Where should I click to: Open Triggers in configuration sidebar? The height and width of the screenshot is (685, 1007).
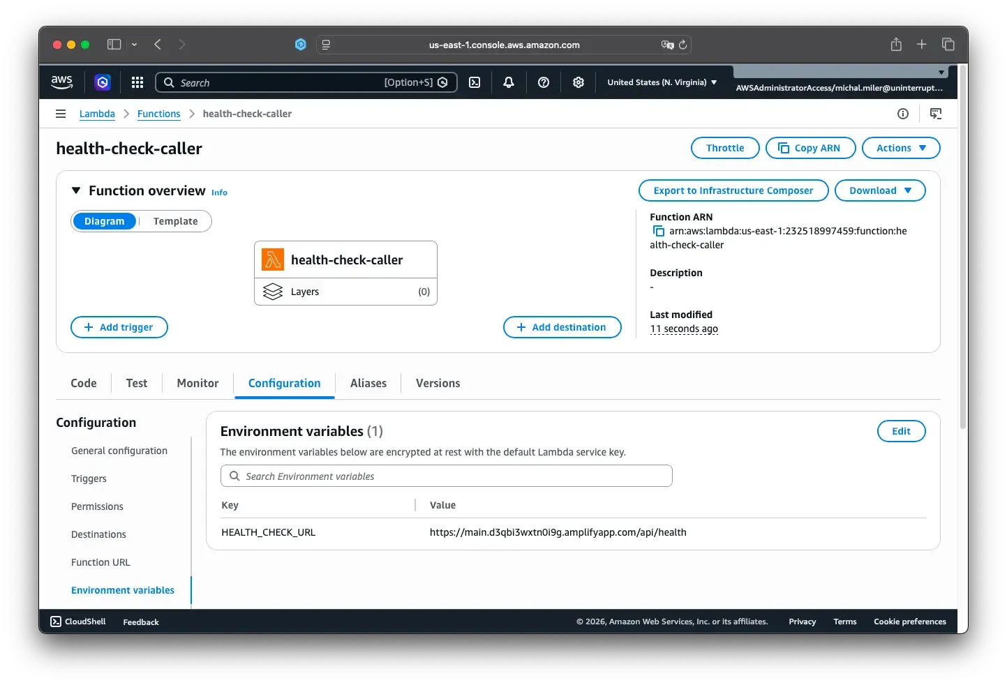pos(89,479)
